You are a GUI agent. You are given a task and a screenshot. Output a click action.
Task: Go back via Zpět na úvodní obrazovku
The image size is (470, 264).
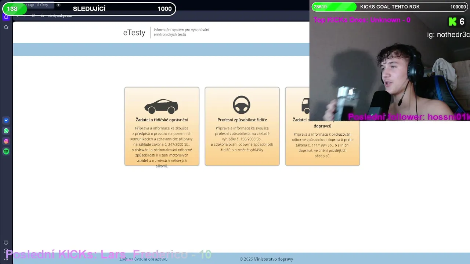pyautogui.click(x=144, y=259)
